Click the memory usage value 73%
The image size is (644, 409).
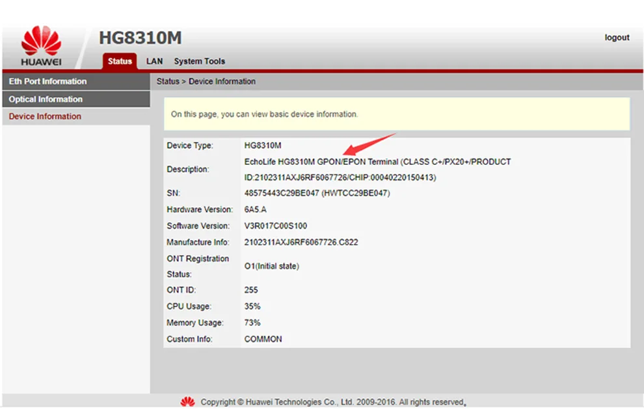coord(252,323)
